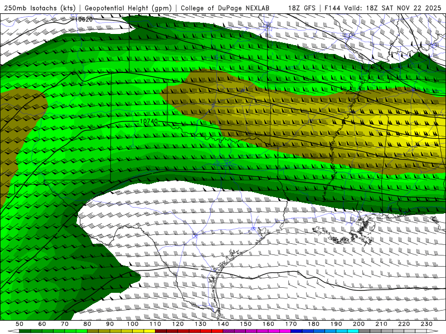This screenshot has height=334, width=446.
Task: Click the '220' colorbar value
Action: click(404, 324)
